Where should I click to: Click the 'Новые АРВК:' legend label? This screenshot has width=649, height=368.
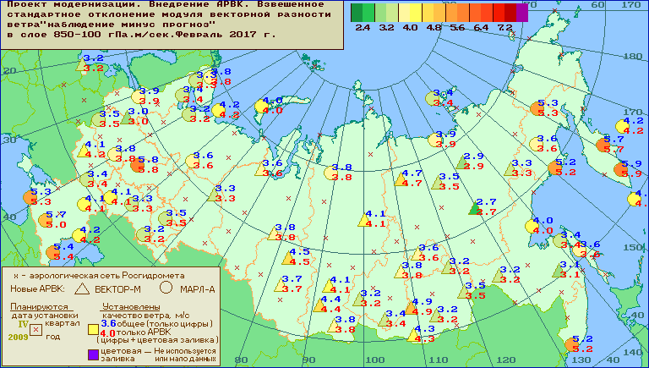[37, 289]
